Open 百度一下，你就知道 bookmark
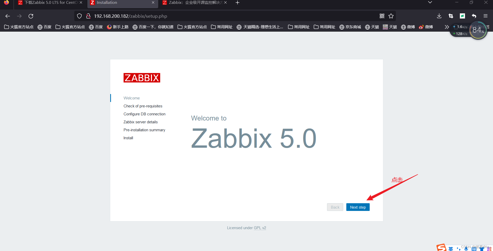Image resolution: width=493 pixels, height=251 pixels. pyautogui.click(x=153, y=27)
